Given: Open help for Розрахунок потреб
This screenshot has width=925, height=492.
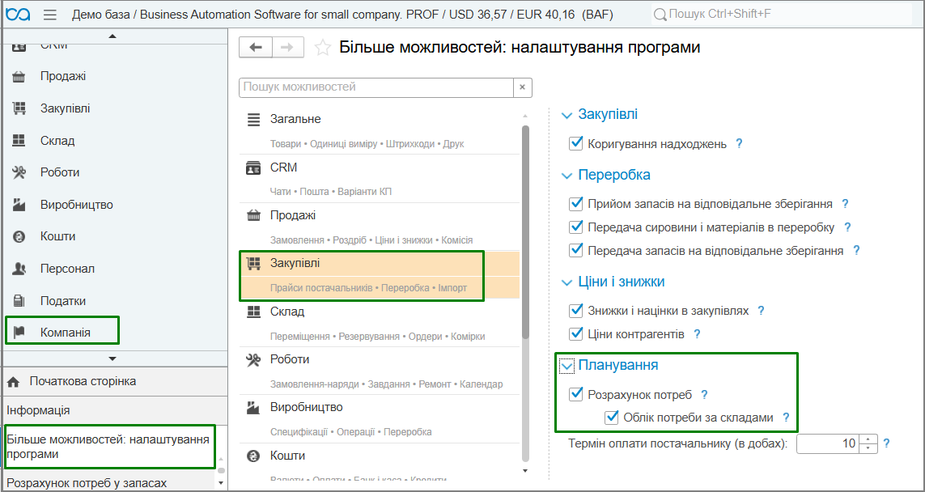Looking at the screenshot, I should pos(704,395).
